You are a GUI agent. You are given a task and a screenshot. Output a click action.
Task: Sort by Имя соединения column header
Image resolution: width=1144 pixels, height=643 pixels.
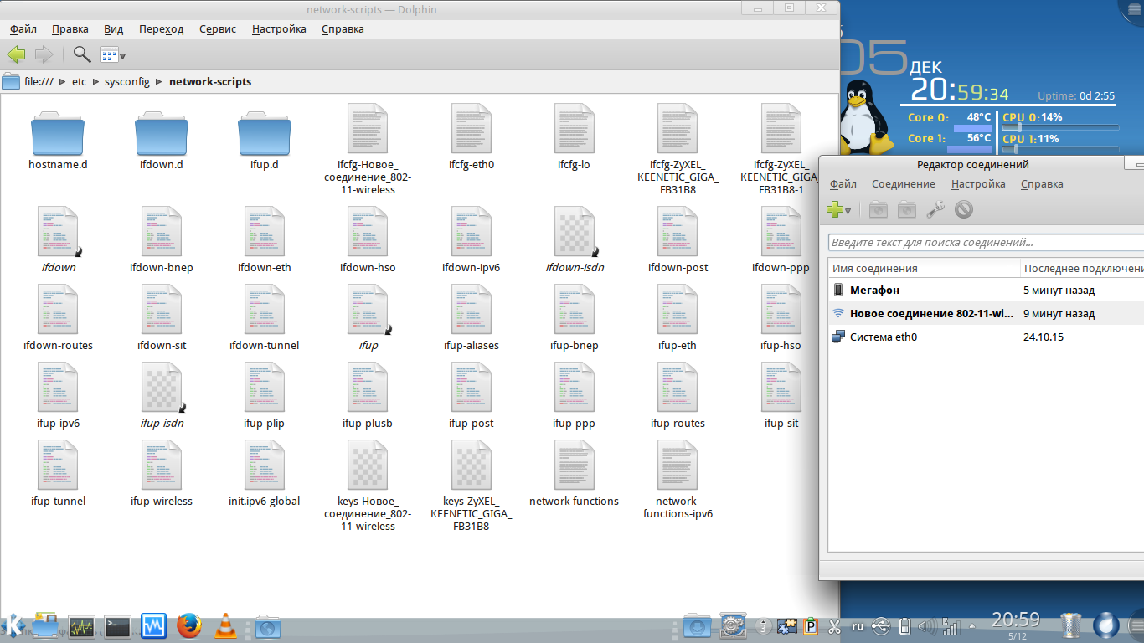point(921,268)
